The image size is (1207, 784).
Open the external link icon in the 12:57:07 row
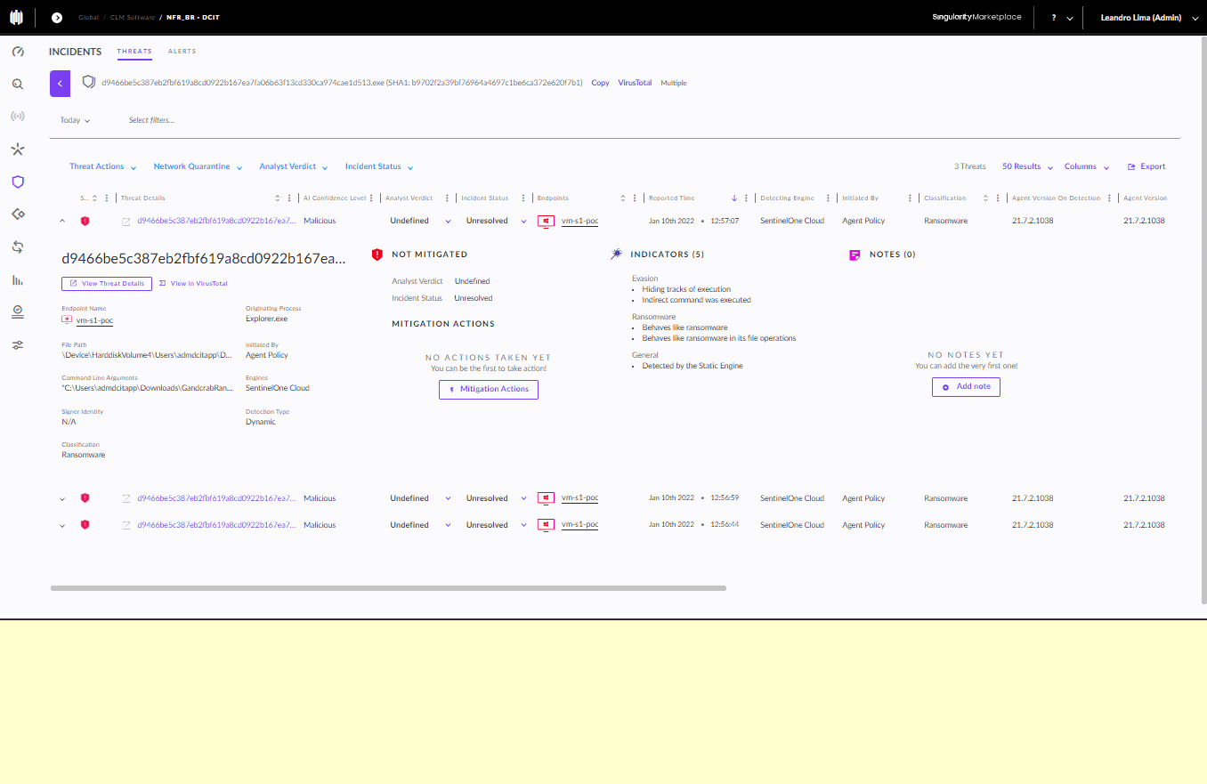click(x=126, y=221)
